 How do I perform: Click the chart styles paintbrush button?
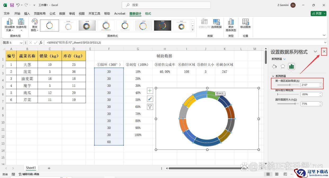150,99
